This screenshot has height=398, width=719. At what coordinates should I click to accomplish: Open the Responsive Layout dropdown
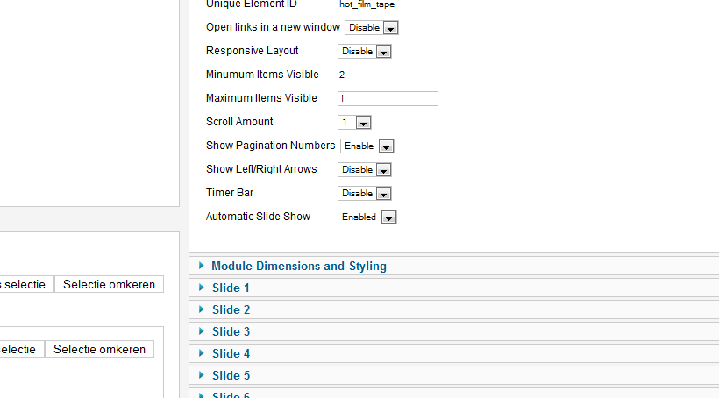point(365,52)
